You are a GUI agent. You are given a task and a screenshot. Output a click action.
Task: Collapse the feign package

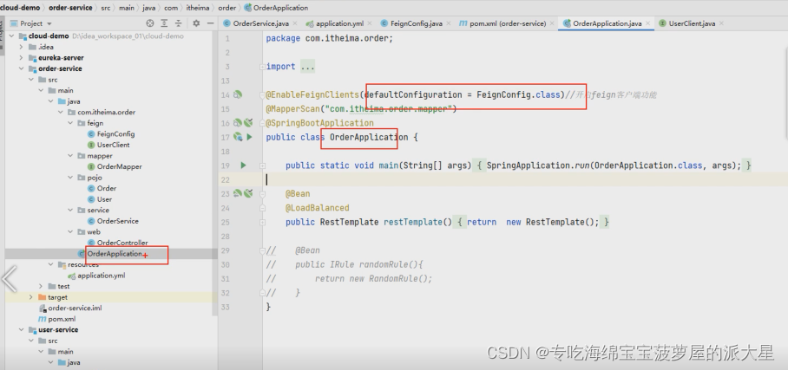[70, 123]
